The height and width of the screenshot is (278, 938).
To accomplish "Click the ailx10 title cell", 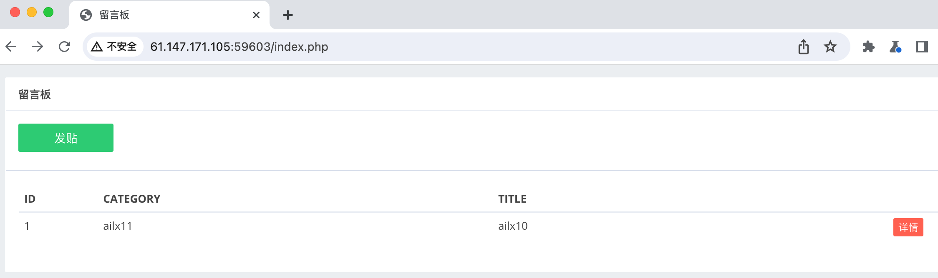I will point(513,226).
